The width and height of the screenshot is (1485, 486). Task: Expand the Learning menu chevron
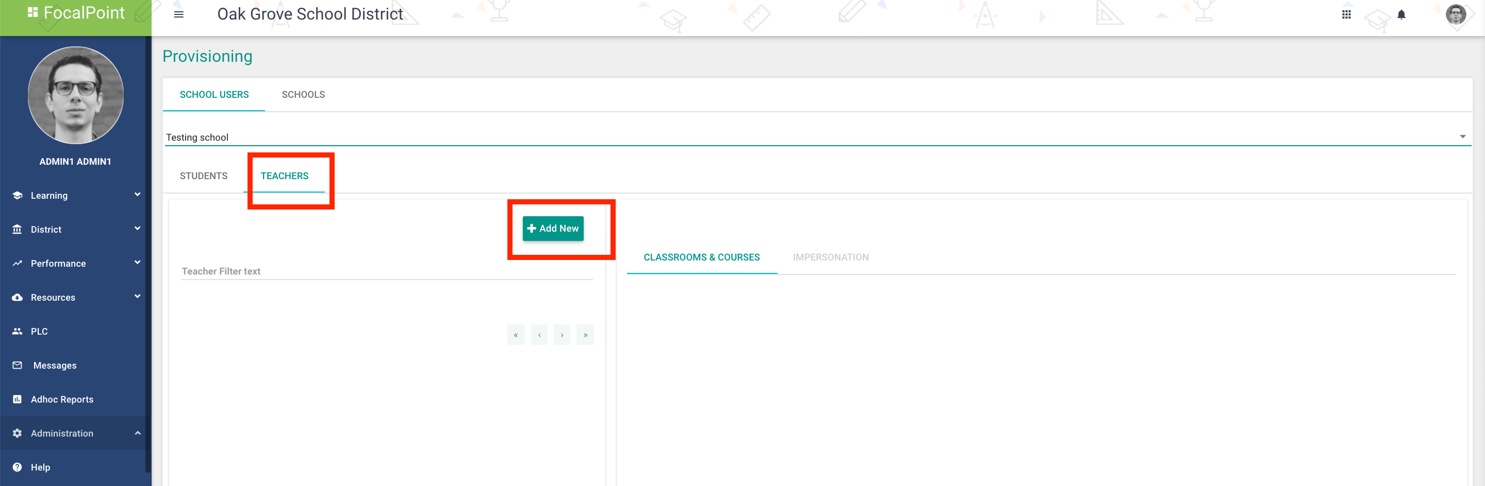tap(137, 195)
